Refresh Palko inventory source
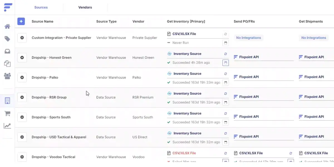This screenshot has width=334, height=167. pyautogui.click(x=225, y=74)
